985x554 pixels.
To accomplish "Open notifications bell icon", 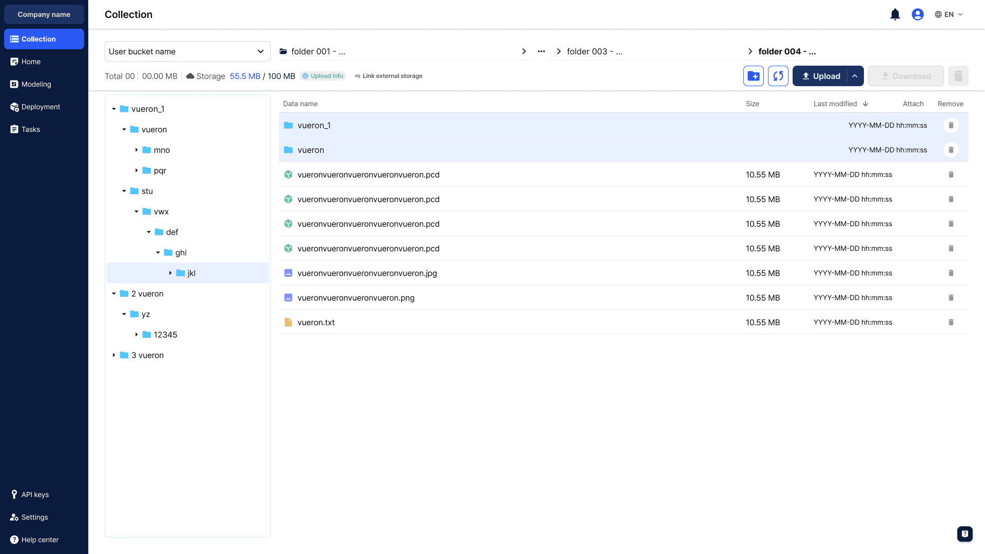I will [895, 14].
